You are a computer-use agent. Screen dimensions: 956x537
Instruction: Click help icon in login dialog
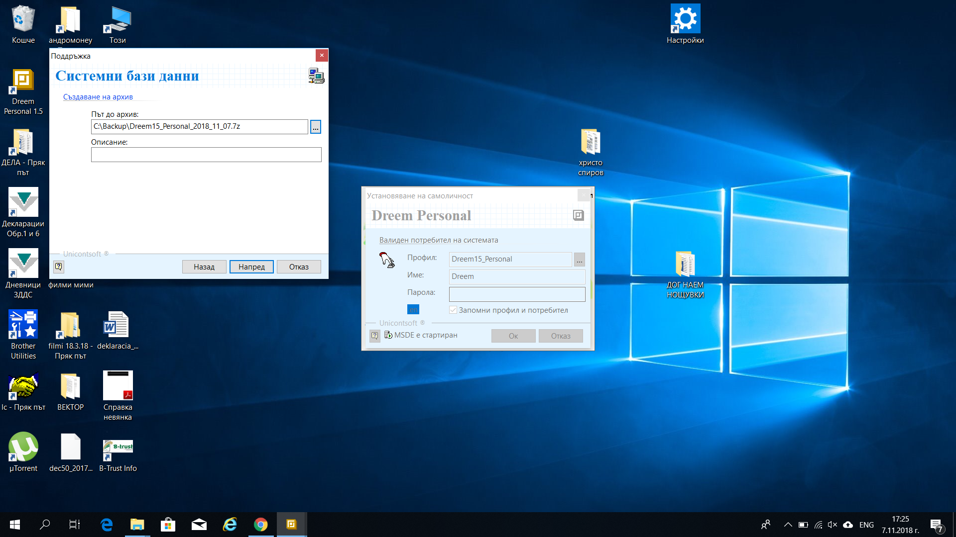point(374,336)
